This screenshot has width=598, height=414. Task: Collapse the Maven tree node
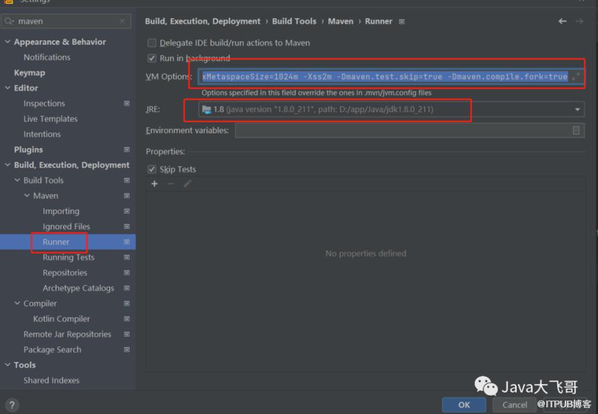tap(27, 195)
